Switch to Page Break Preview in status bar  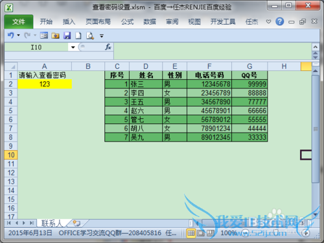pyautogui.click(x=210, y=233)
